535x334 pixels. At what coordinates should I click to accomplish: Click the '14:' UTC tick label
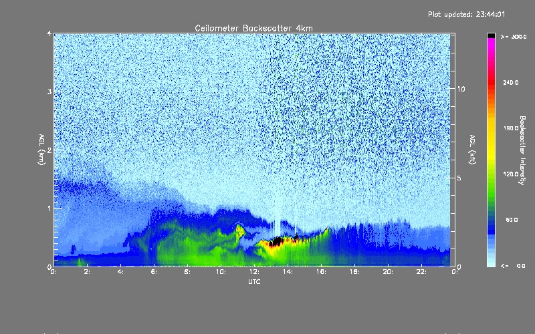[x=288, y=272]
